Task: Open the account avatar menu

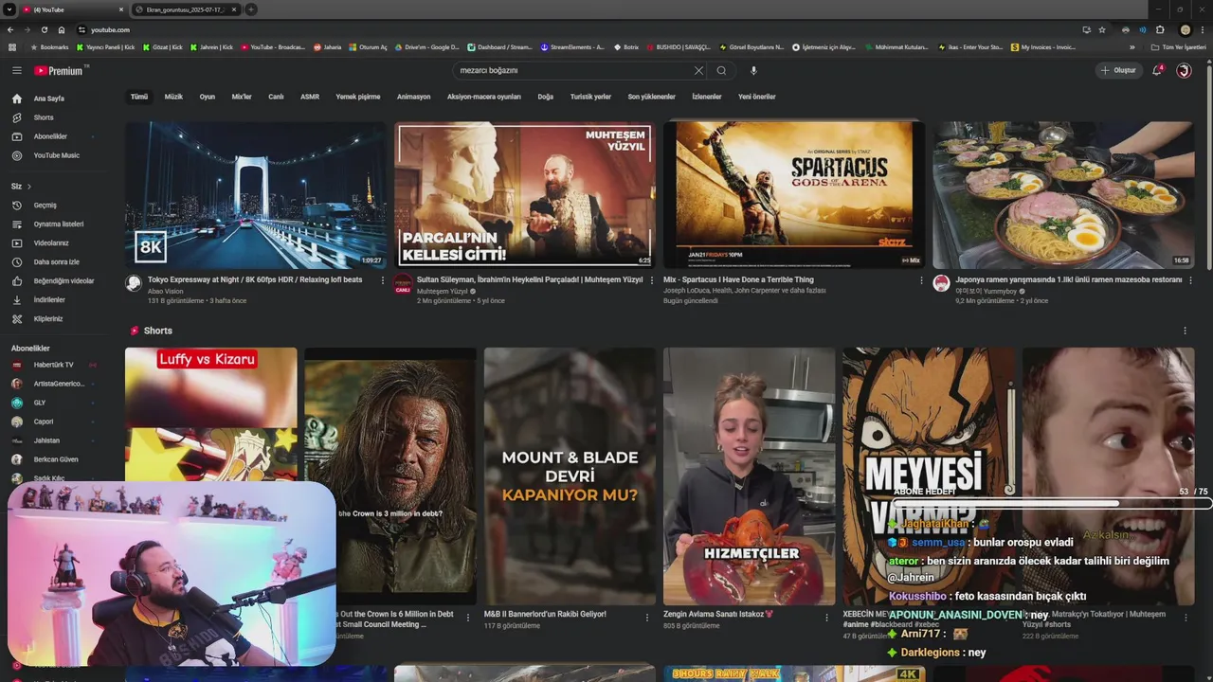Action: coord(1184,70)
